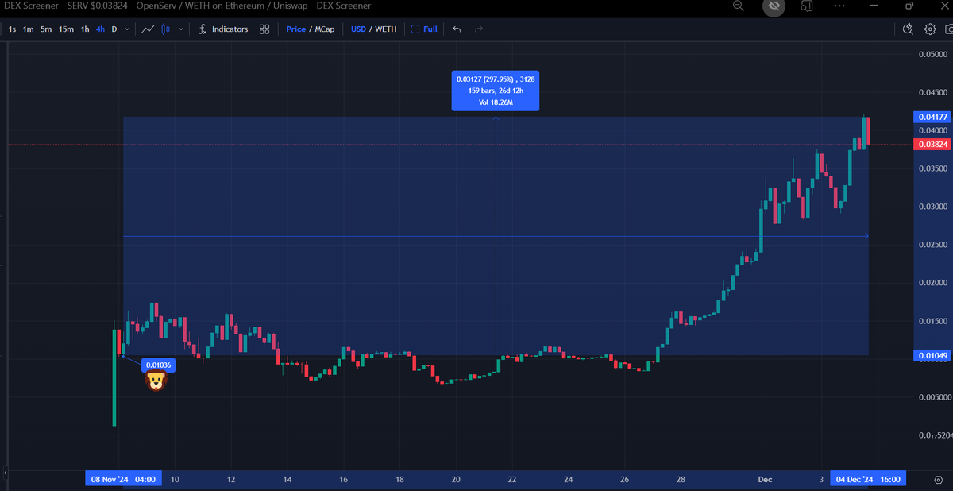Viewport: 953px width, 491px height.
Task: Open the quick search lightning icon
Action: point(909,29)
